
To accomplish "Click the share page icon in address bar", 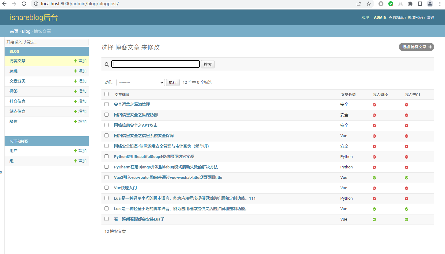I will click(359, 4).
